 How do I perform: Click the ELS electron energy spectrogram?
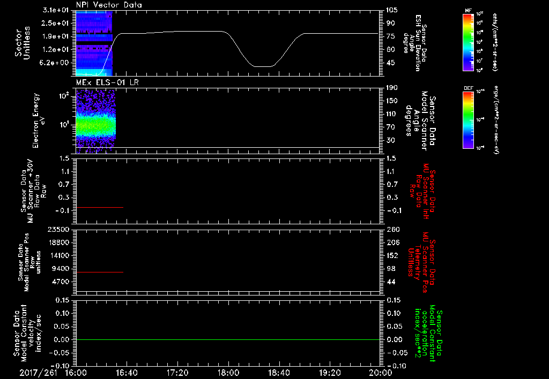point(95,121)
